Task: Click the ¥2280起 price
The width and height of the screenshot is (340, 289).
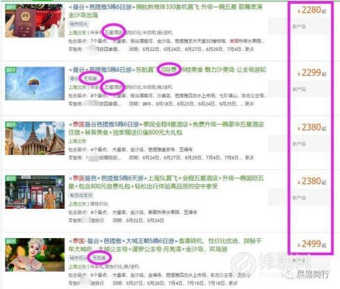Action: point(312,10)
